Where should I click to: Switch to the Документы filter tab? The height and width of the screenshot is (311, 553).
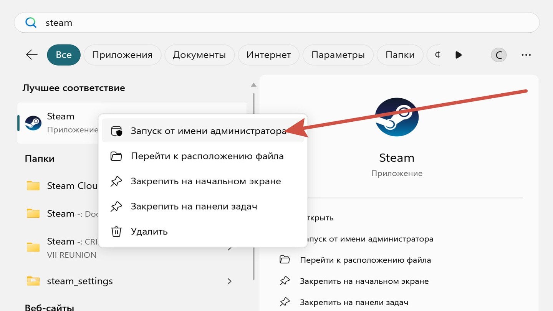point(199,55)
